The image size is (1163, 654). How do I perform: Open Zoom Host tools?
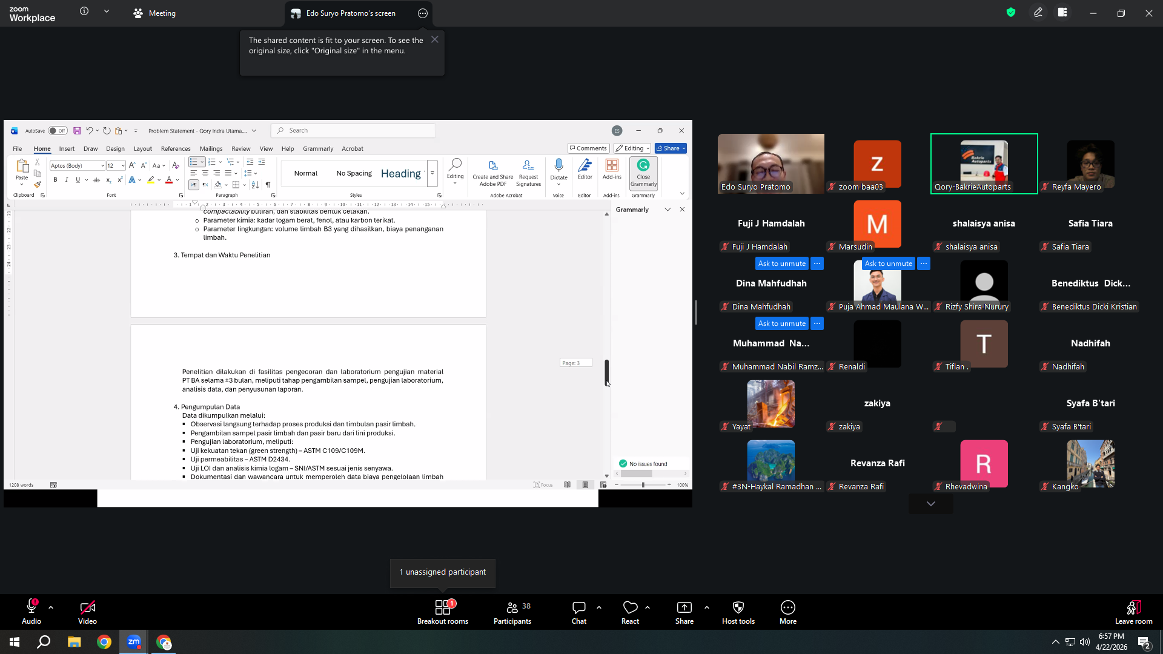point(738,612)
